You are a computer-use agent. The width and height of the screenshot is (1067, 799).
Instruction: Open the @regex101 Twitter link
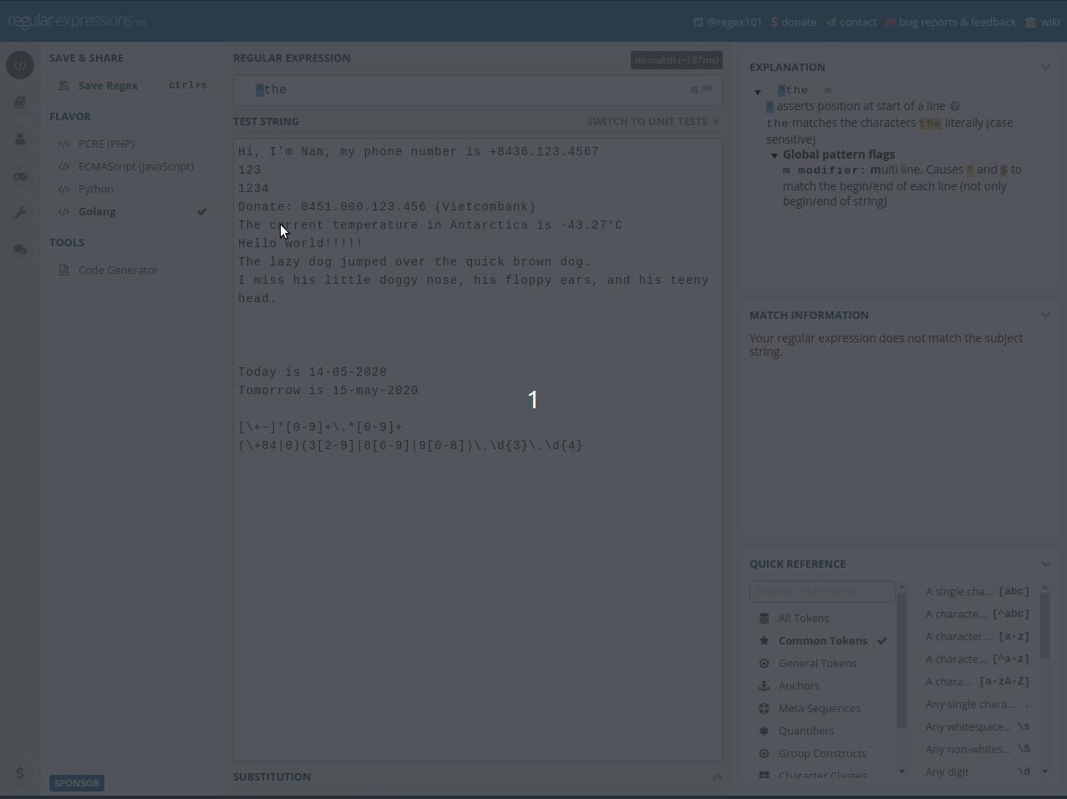pyautogui.click(x=727, y=23)
